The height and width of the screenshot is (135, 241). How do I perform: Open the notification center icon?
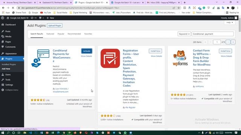coord(236,133)
